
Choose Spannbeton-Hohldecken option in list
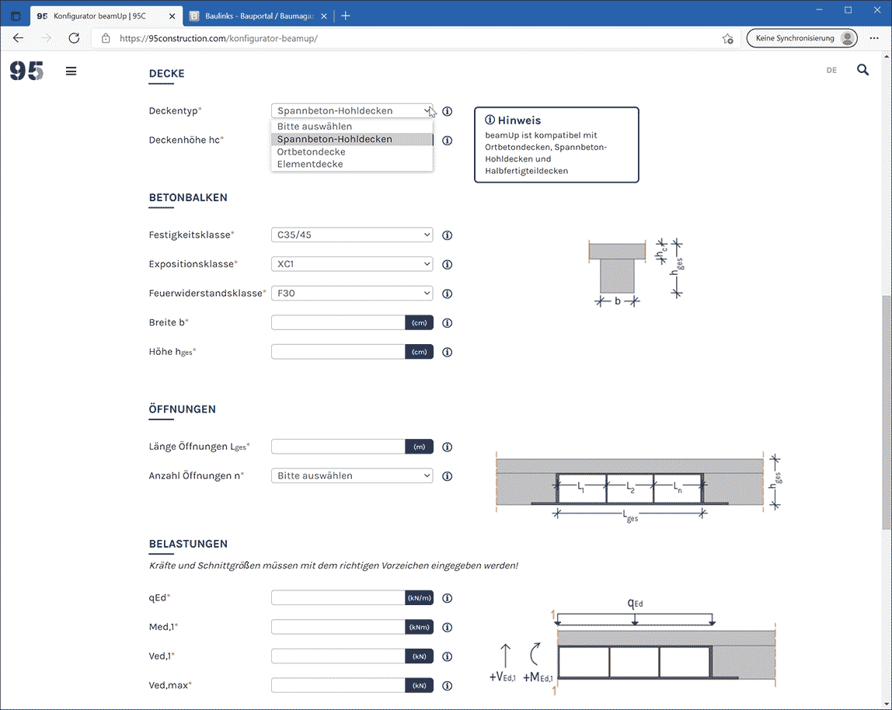[352, 139]
